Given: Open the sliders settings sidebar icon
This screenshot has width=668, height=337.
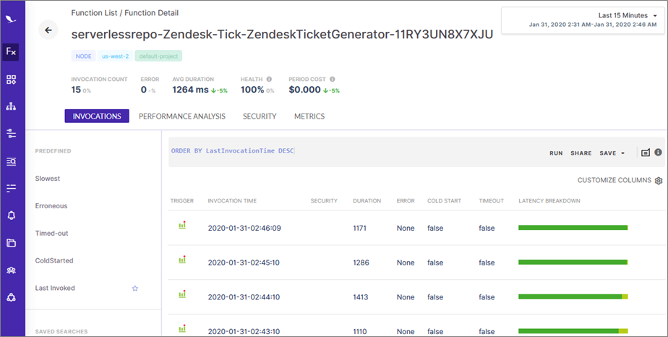Looking at the screenshot, I should pyautogui.click(x=11, y=134).
